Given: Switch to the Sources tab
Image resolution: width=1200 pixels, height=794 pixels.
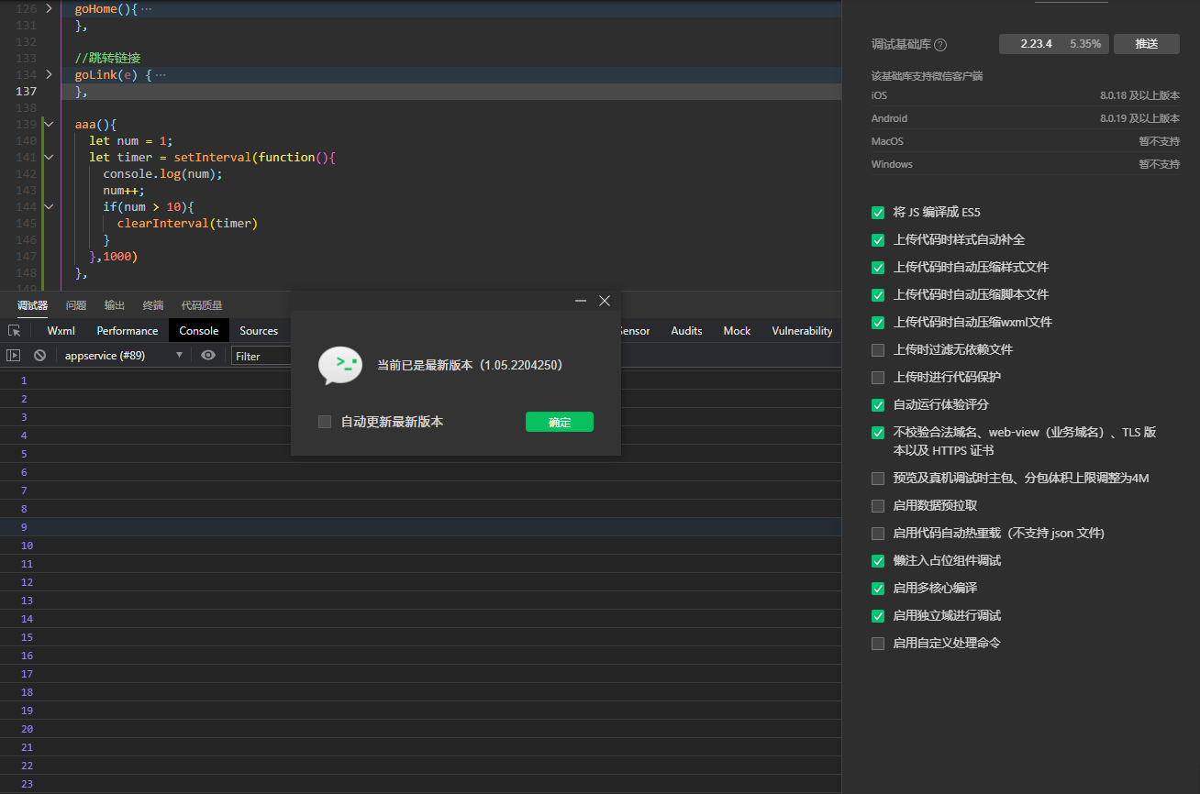Looking at the screenshot, I should pos(259,331).
